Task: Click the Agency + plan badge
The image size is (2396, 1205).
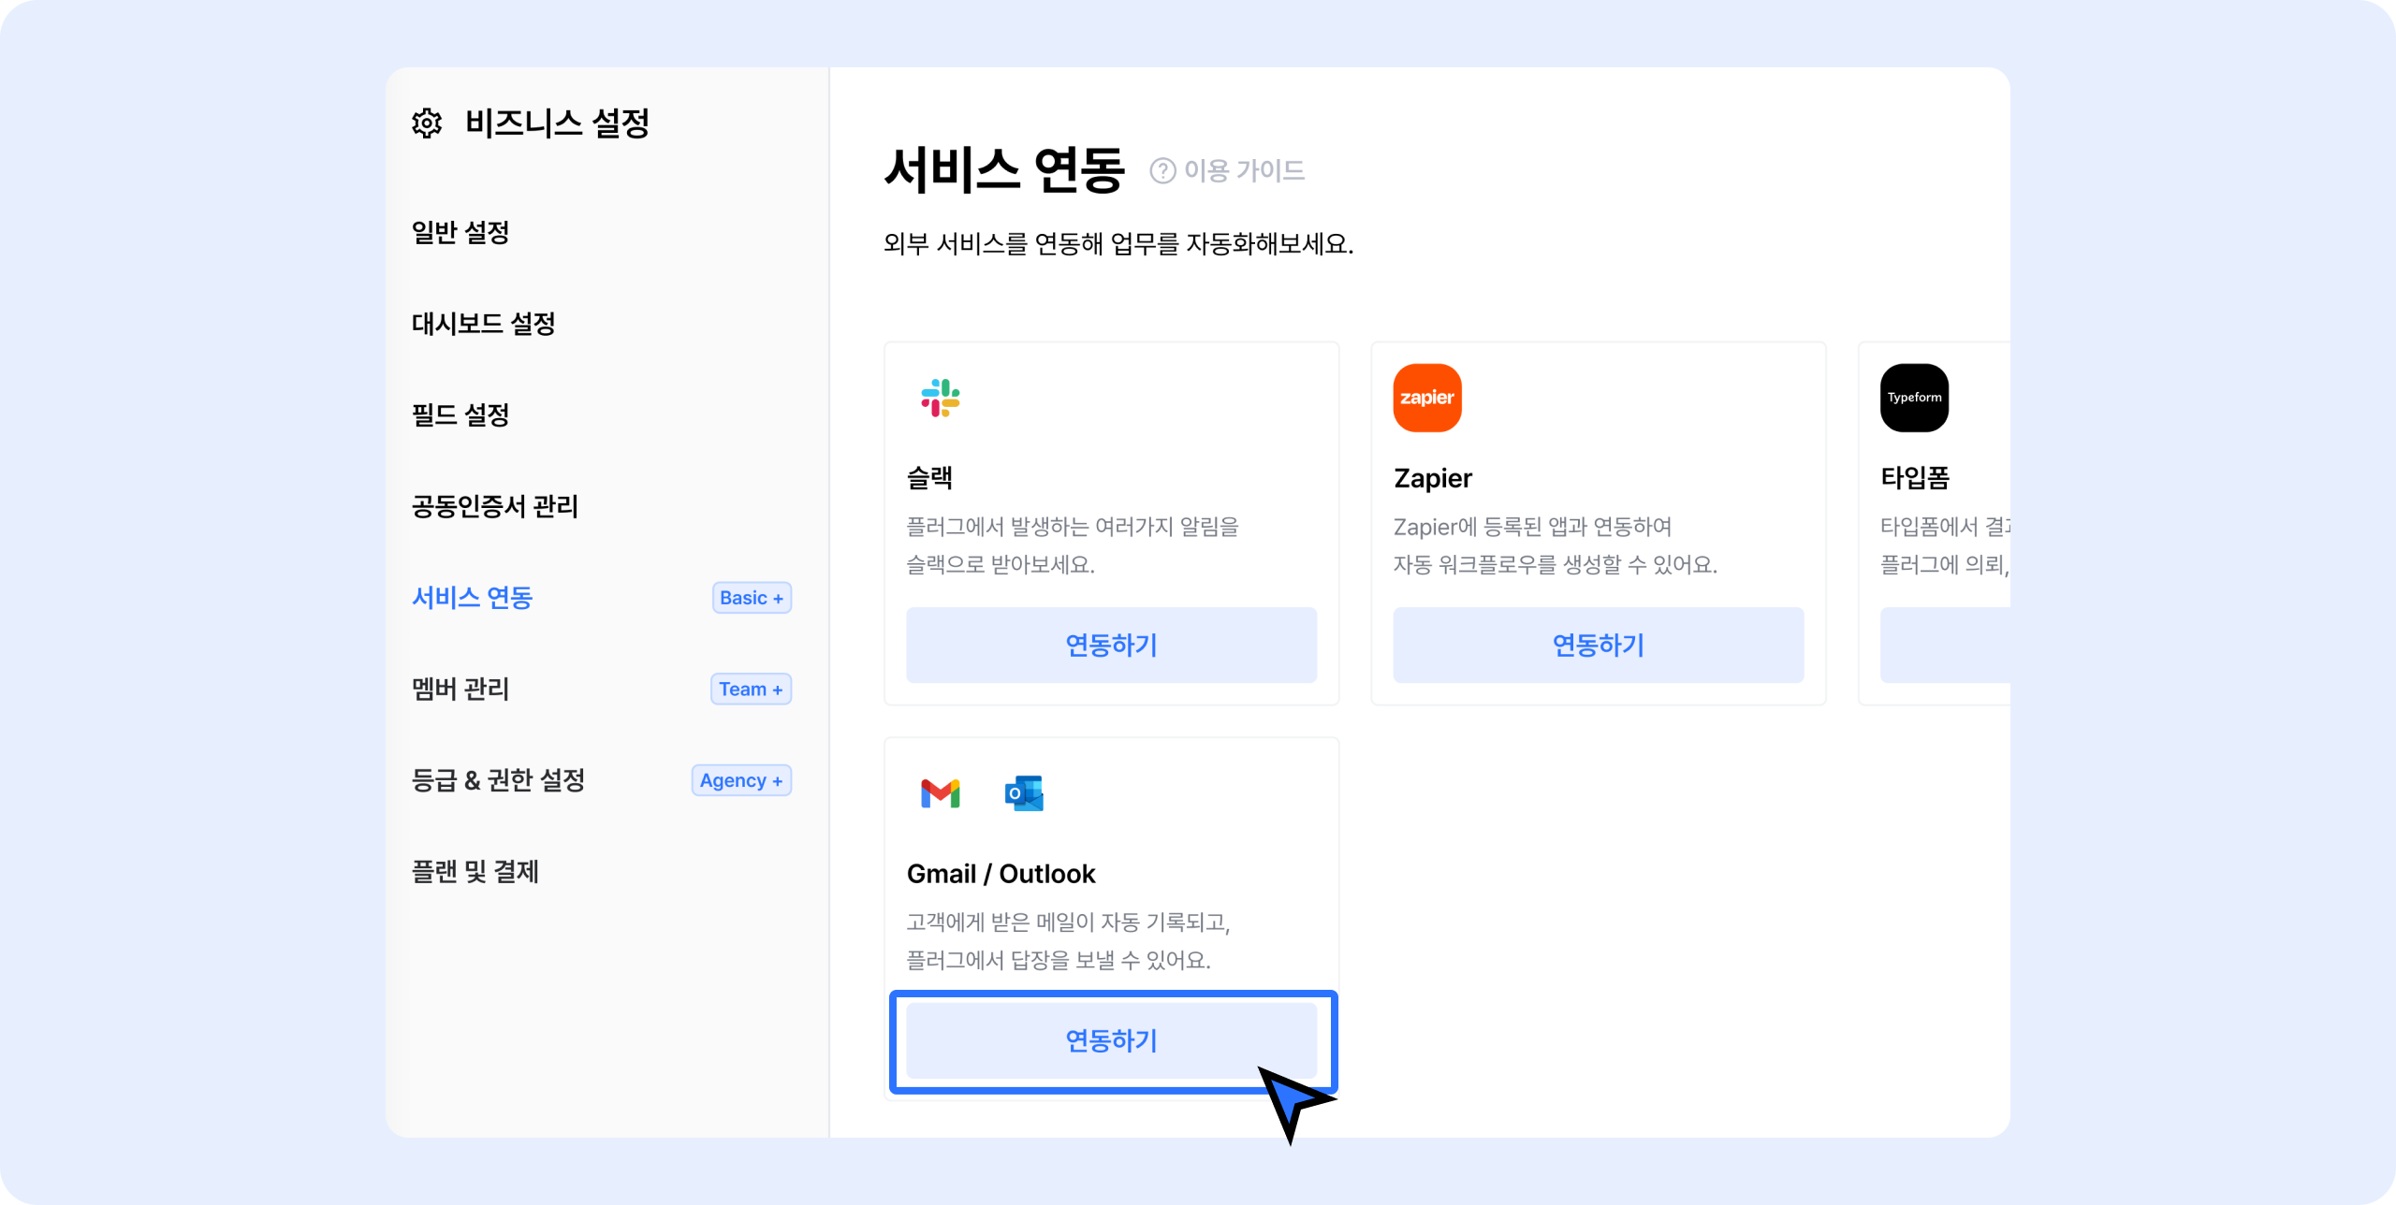Action: (741, 780)
